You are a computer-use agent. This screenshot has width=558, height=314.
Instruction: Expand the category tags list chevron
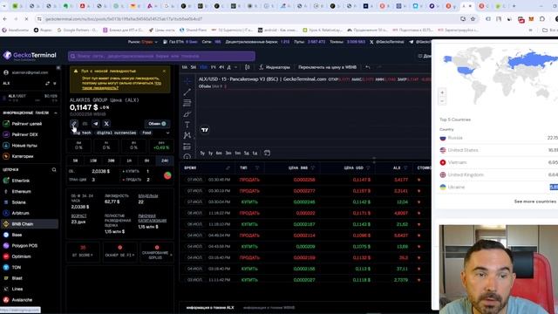pyautogui.click(x=167, y=133)
